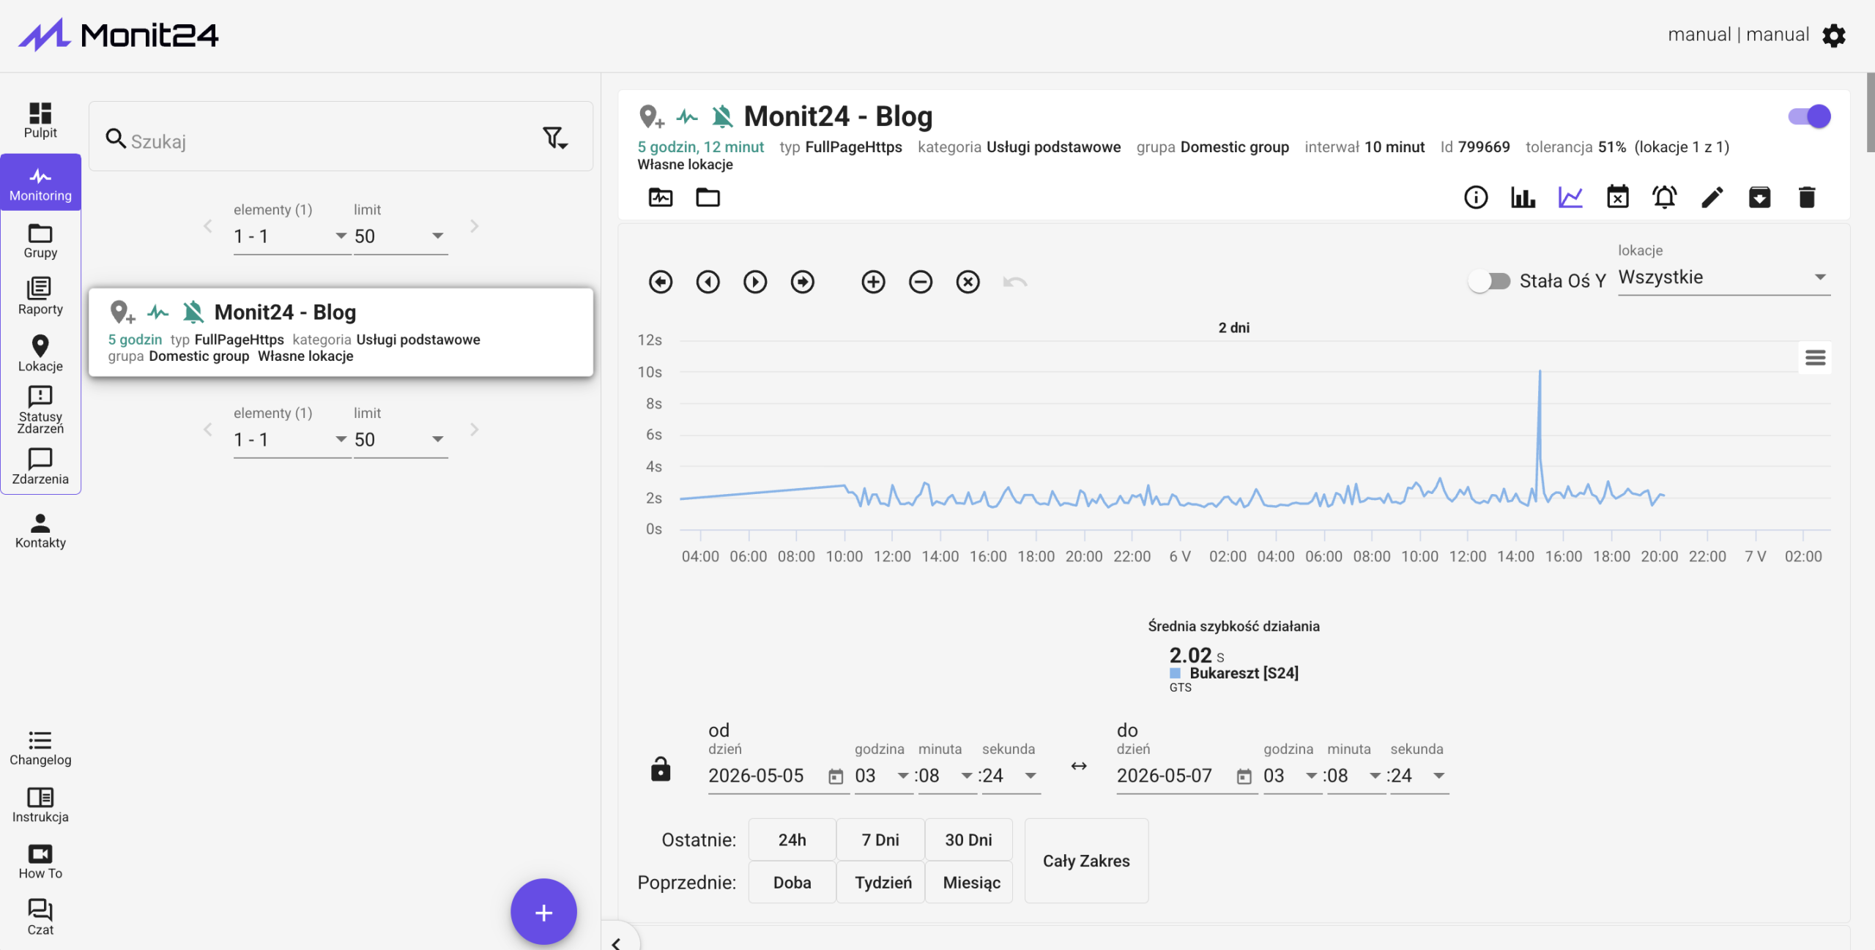The height and width of the screenshot is (950, 1875).
Task: Click the chart zoom-out minus icon
Action: (921, 282)
